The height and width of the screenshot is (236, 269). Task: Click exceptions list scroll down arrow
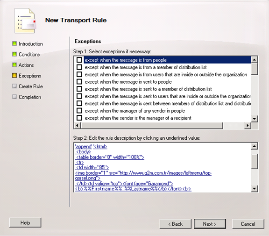tap(255, 119)
